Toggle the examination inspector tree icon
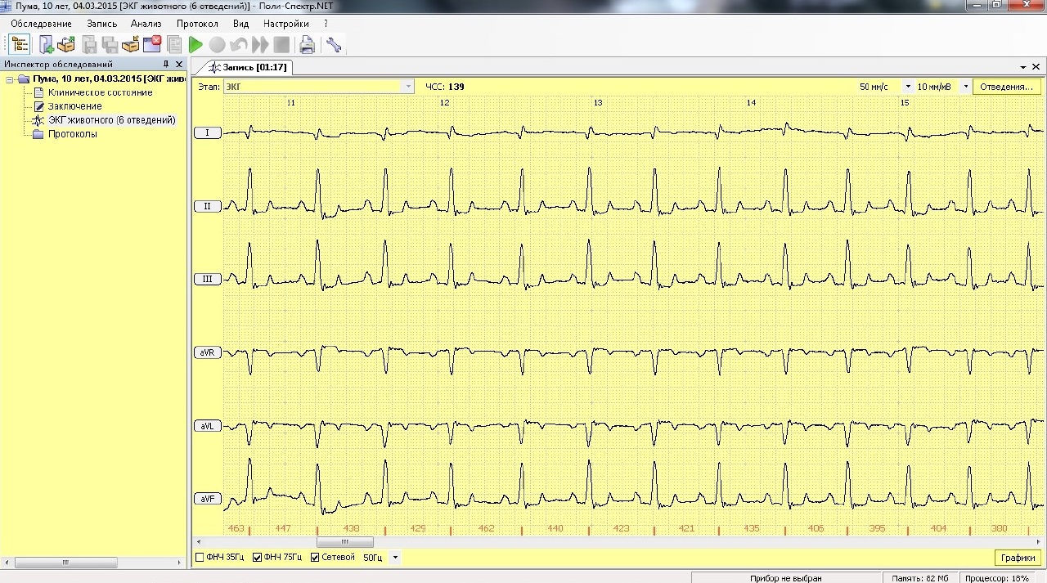 coord(20,44)
